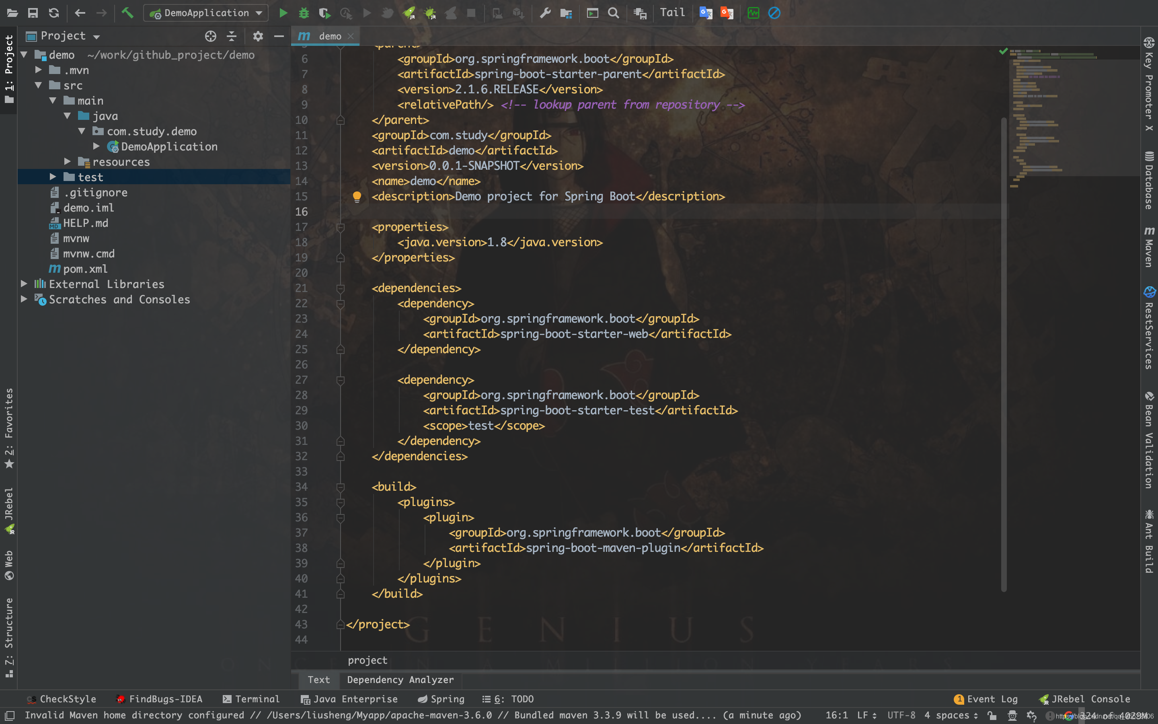Image resolution: width=1158 pixels, height=724 pixels.
Task: Switch to the Dependency Analyzer tab
Action: pyautogui.click(x=400, y=679)
